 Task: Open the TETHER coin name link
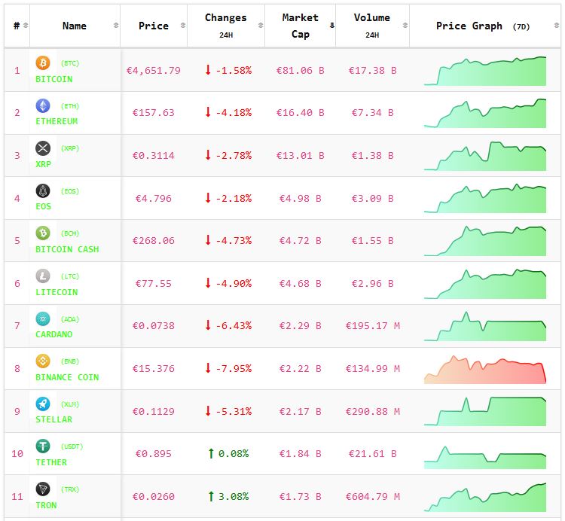tap(51, 462)
